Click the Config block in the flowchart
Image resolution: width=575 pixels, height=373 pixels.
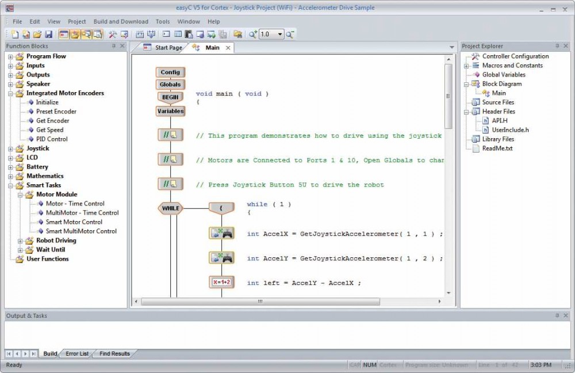coord(170,73)
